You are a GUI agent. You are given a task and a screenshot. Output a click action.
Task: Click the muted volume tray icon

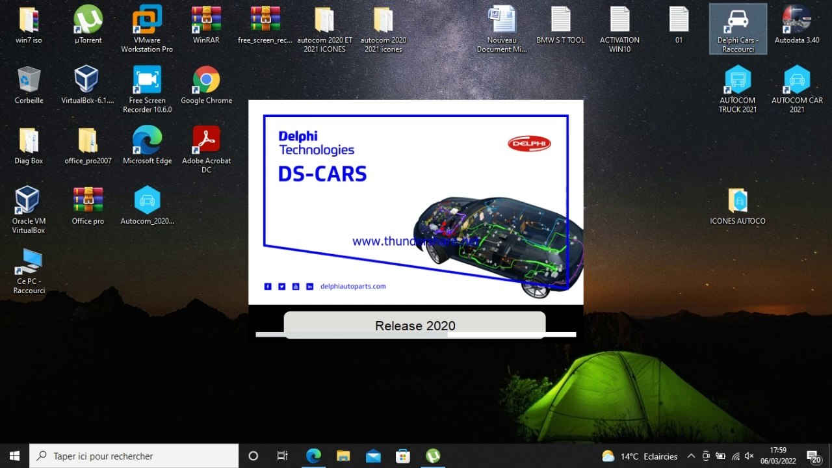point(749,456)
